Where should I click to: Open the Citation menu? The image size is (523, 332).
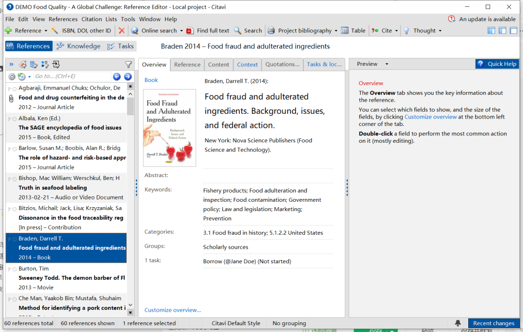click(92, 19)
